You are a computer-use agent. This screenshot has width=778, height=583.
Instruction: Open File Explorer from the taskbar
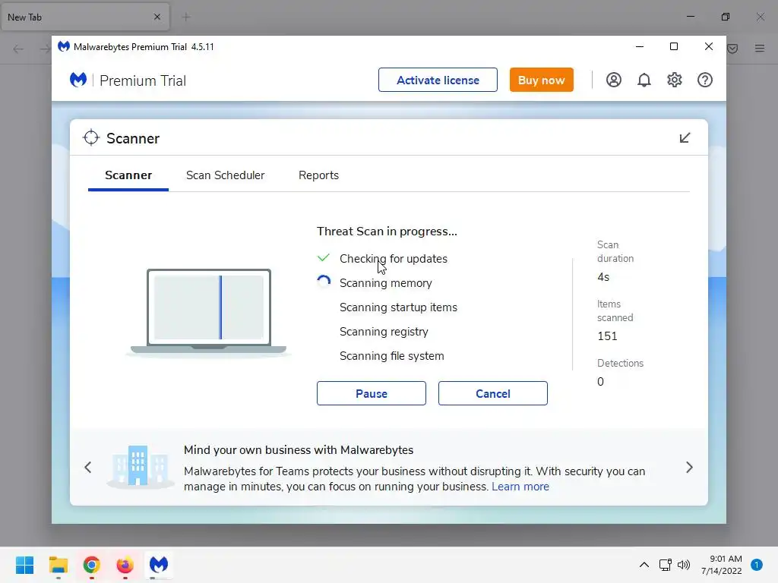[58, 565]
